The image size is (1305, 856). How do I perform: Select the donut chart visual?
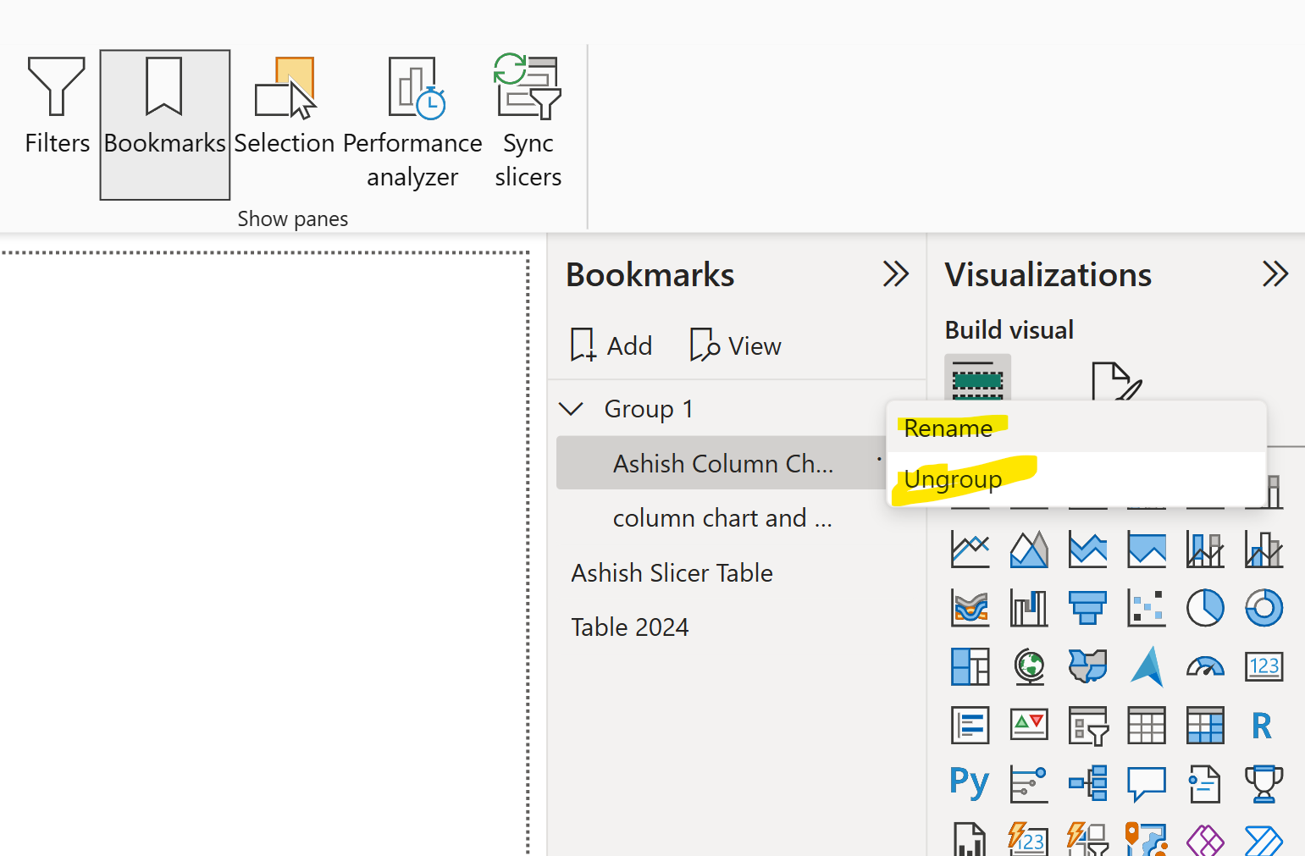click(x=1264, y=608)
